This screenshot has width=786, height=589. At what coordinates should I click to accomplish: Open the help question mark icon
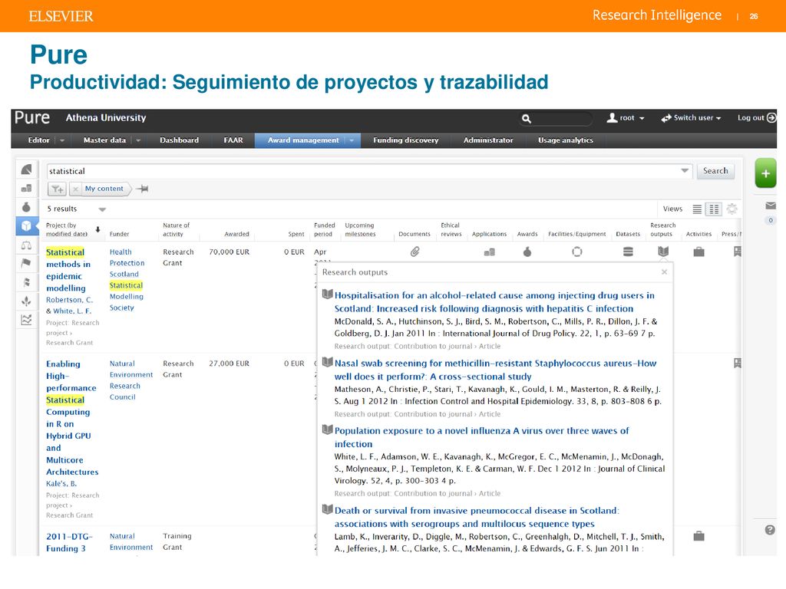tap(770, 530)
